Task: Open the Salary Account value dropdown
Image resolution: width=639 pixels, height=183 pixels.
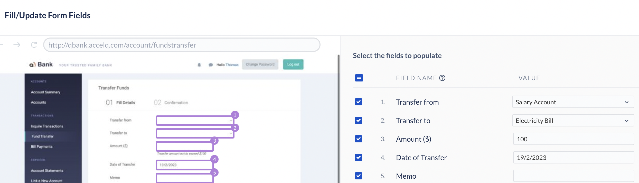Action: coord(573,102)
